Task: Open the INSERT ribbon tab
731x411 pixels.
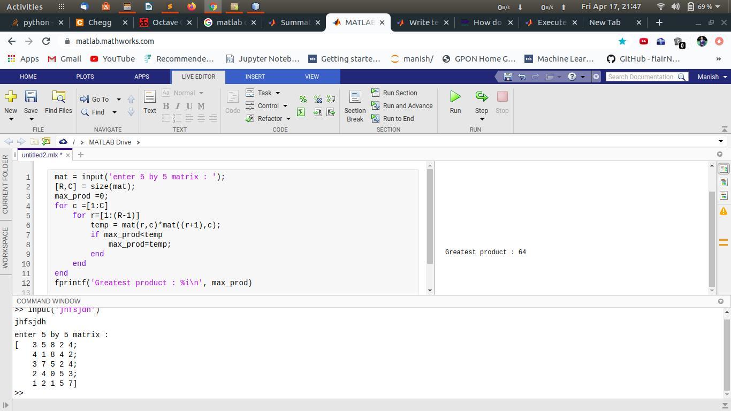Action: click(255, 77)
